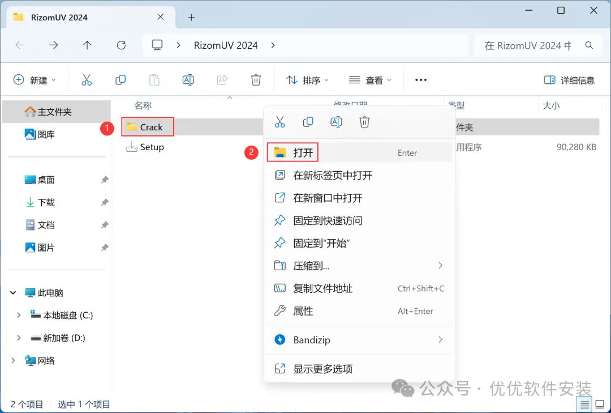Click the chevron after RizomUV 2024 in address bar
611x413 pixels.
coord(273,45)
